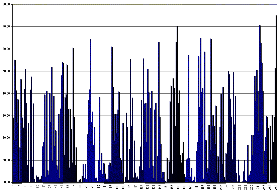Click the 70,00 y-axis label
280x192 pixels.
point(6,26)
